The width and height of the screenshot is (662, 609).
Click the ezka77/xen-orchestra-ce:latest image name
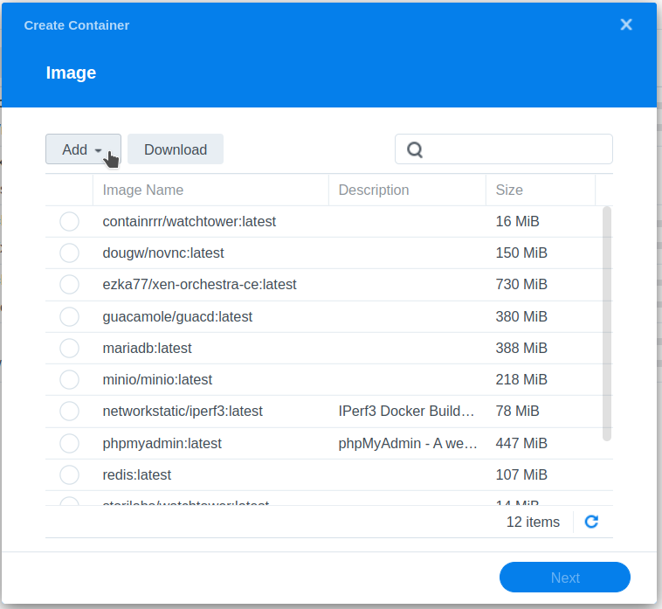[199, 284]
